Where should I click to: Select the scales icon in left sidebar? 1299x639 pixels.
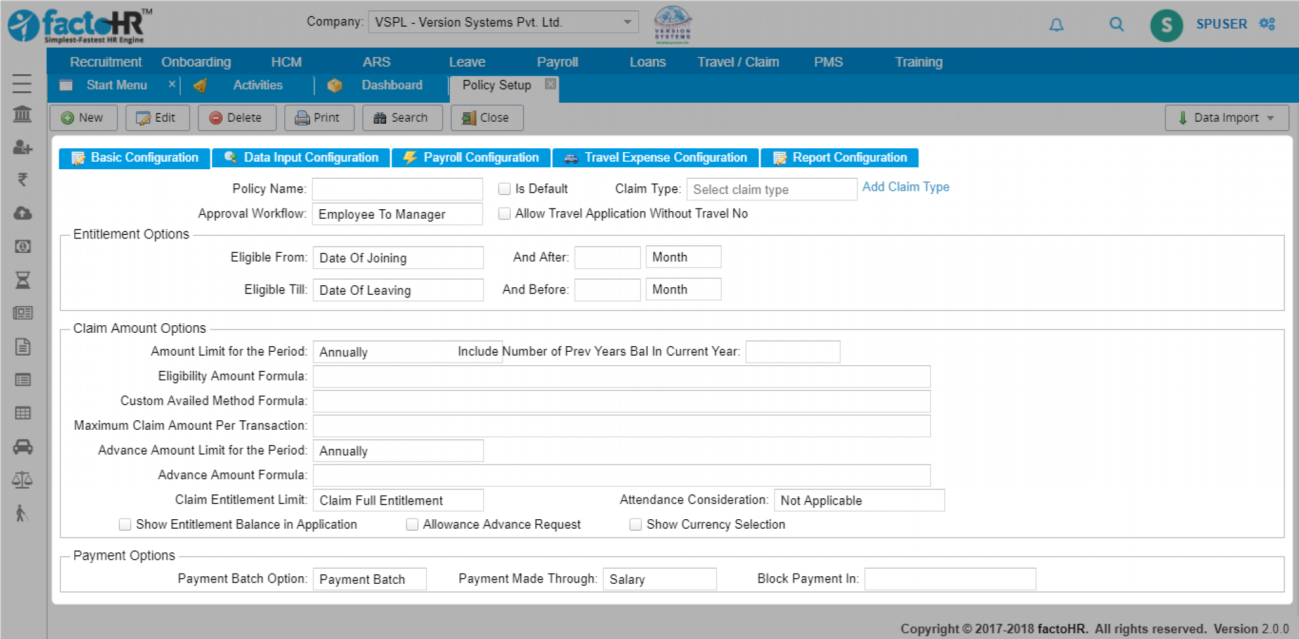pyautogui.click(x=23, y=480)
